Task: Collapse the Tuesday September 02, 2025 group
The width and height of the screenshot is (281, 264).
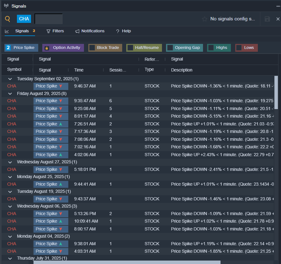Action: (10, 79)
